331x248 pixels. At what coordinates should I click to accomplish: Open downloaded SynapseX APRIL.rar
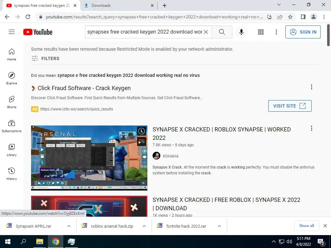33,226
